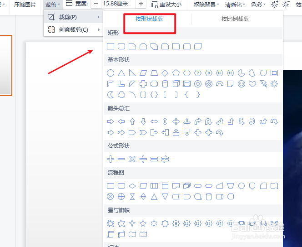302x247 pixels.
Task: Select the flowchart process rectangle
Action: tap(111, 186)
